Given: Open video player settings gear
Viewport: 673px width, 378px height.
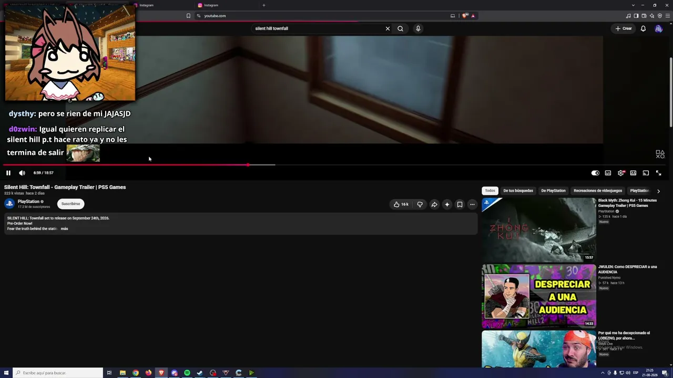Looking at the screenshot, I should point(621,173).
